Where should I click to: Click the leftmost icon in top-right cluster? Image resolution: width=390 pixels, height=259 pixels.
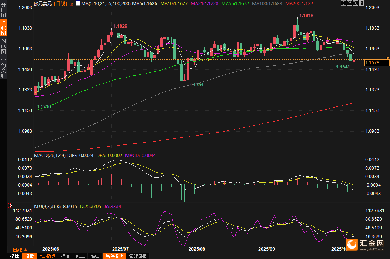point(343,3)
